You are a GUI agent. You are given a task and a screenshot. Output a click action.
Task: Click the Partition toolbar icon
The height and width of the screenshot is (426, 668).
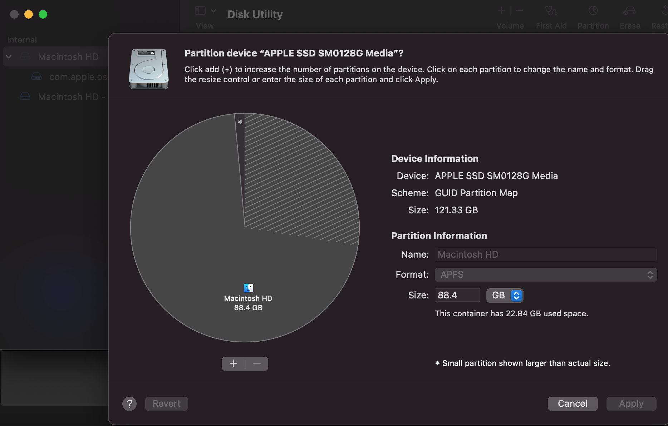tap(593, 11)
